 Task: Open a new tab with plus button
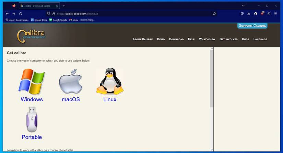[64, 6]
